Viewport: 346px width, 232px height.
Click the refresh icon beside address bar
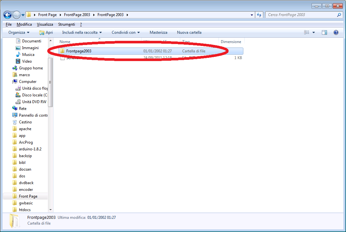tap(259, 15)
